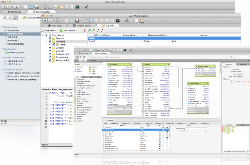
Task: Click the connection plug icon in SQL Diff toolbar
Action: [x=127, y=20]
